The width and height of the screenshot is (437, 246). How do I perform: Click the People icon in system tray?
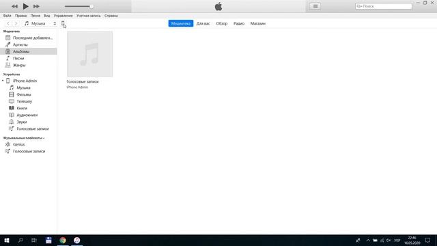point(358,240)
